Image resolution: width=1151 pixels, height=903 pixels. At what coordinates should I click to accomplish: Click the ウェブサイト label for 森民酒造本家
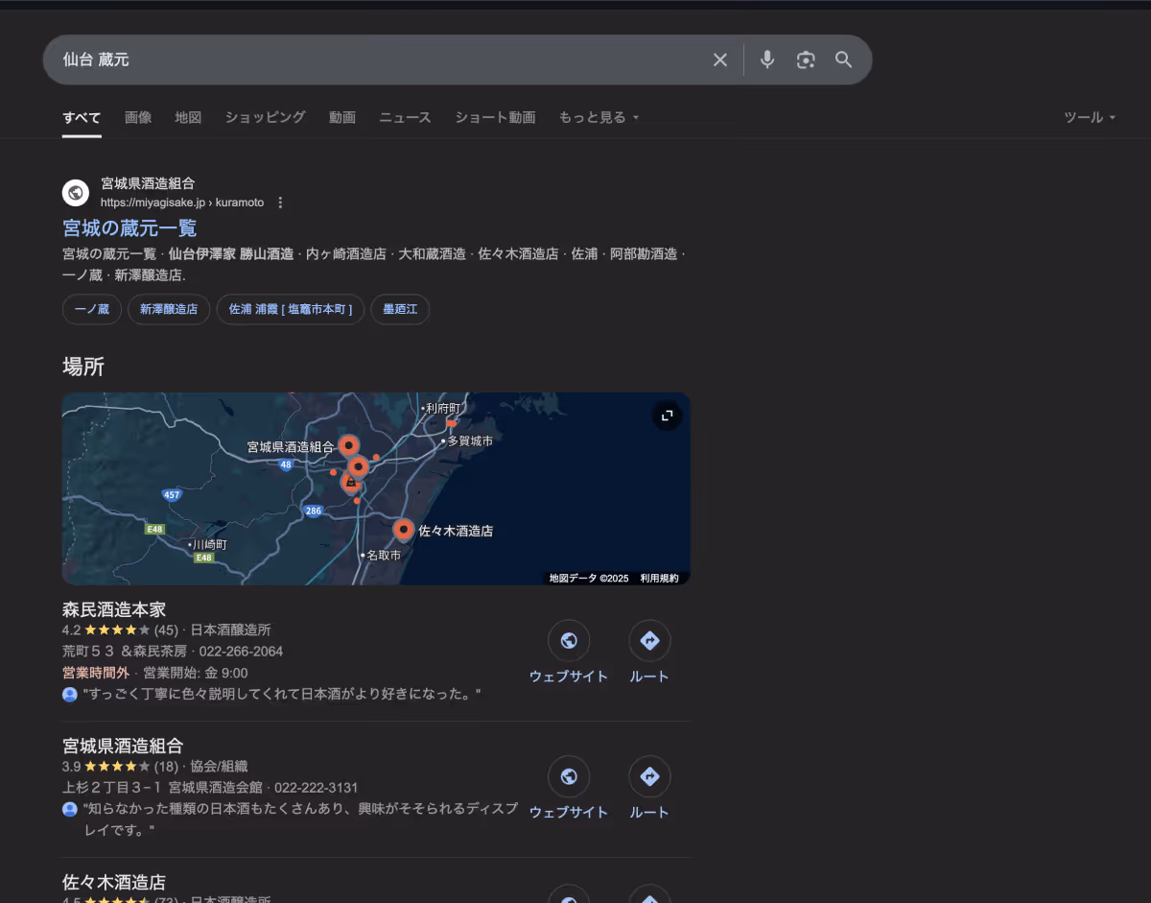569,677
